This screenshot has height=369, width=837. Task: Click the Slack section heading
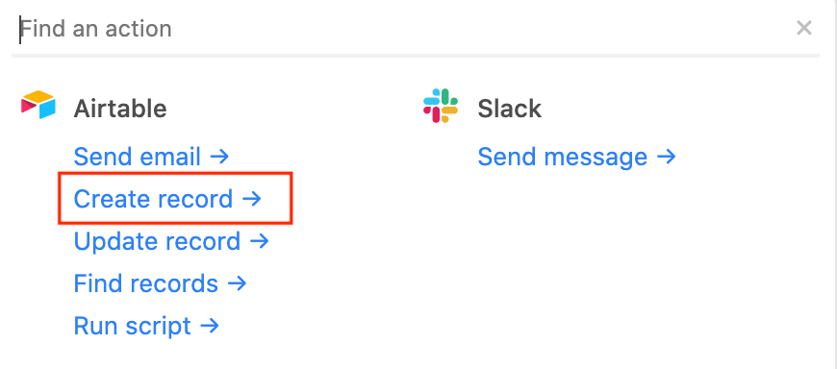coord(509,109)
